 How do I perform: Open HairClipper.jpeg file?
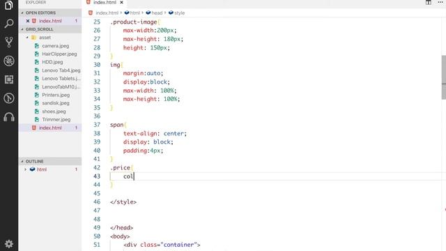pos(59,54)
